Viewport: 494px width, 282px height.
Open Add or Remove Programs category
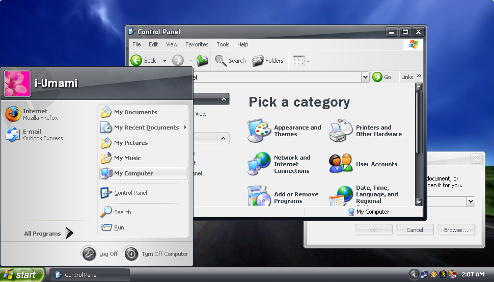coord(295,197)
